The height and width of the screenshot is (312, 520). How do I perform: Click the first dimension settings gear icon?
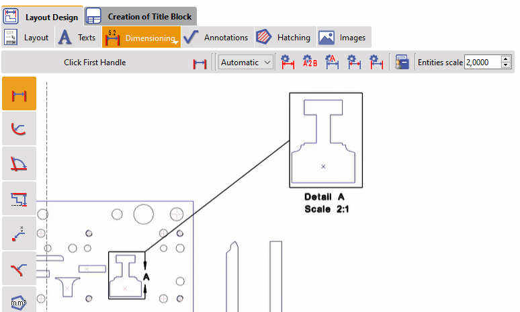[x=288, y=63]
